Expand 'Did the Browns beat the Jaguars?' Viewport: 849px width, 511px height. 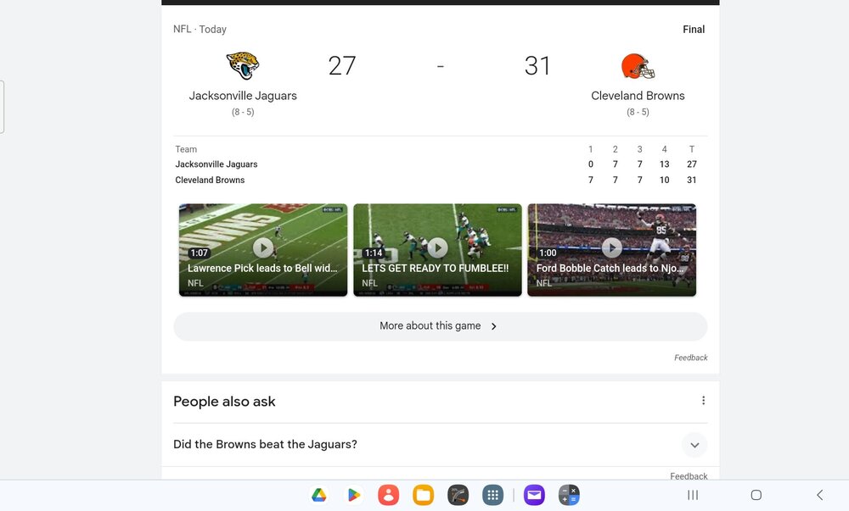pyautogui.click(x=440, y=445)
